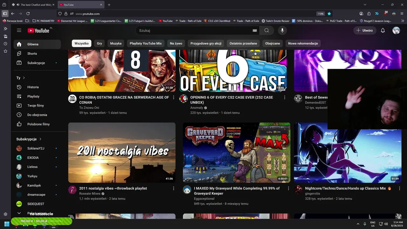This screenshot has height=229, width=407.
Task: Open more options for Graveyard Keeper video
Action: click(x=288, y=188)
